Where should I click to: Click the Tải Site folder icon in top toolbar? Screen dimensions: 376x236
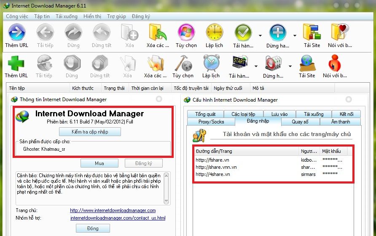(312, 32)
